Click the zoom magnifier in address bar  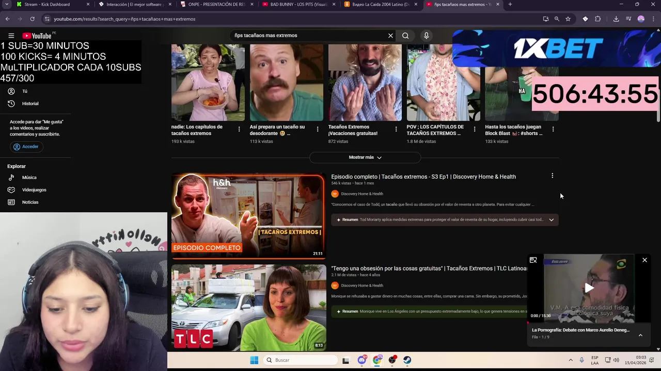pos(557,19)
